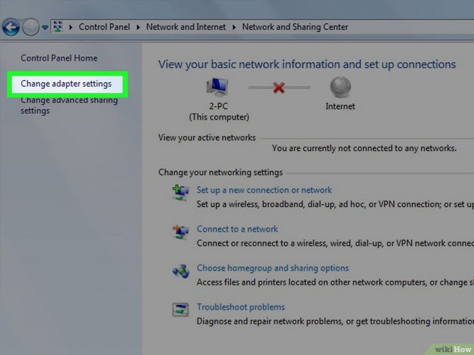Expand arrow after Control Panel breadcrumb
This screenshot has height=355, width=474.
tap(138, 27)
